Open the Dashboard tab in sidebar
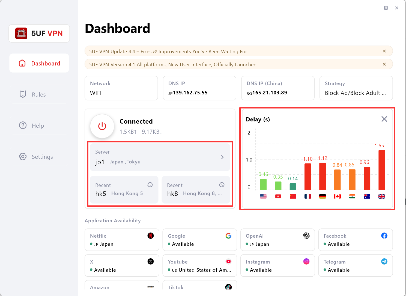The width and height of the screenshot is (406, 296). (39, 63)
